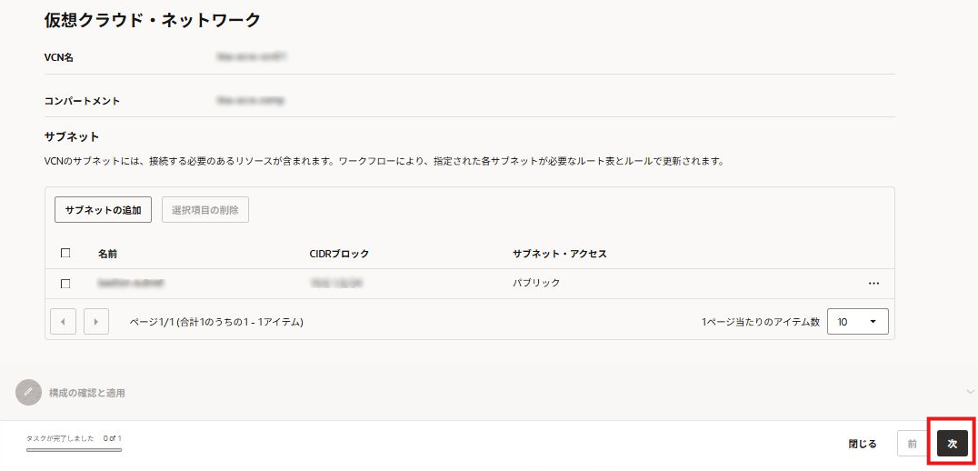Open the items-per-page dropdown showing 10
Viewport: 978px width, 471px height.
click(857, 322)
